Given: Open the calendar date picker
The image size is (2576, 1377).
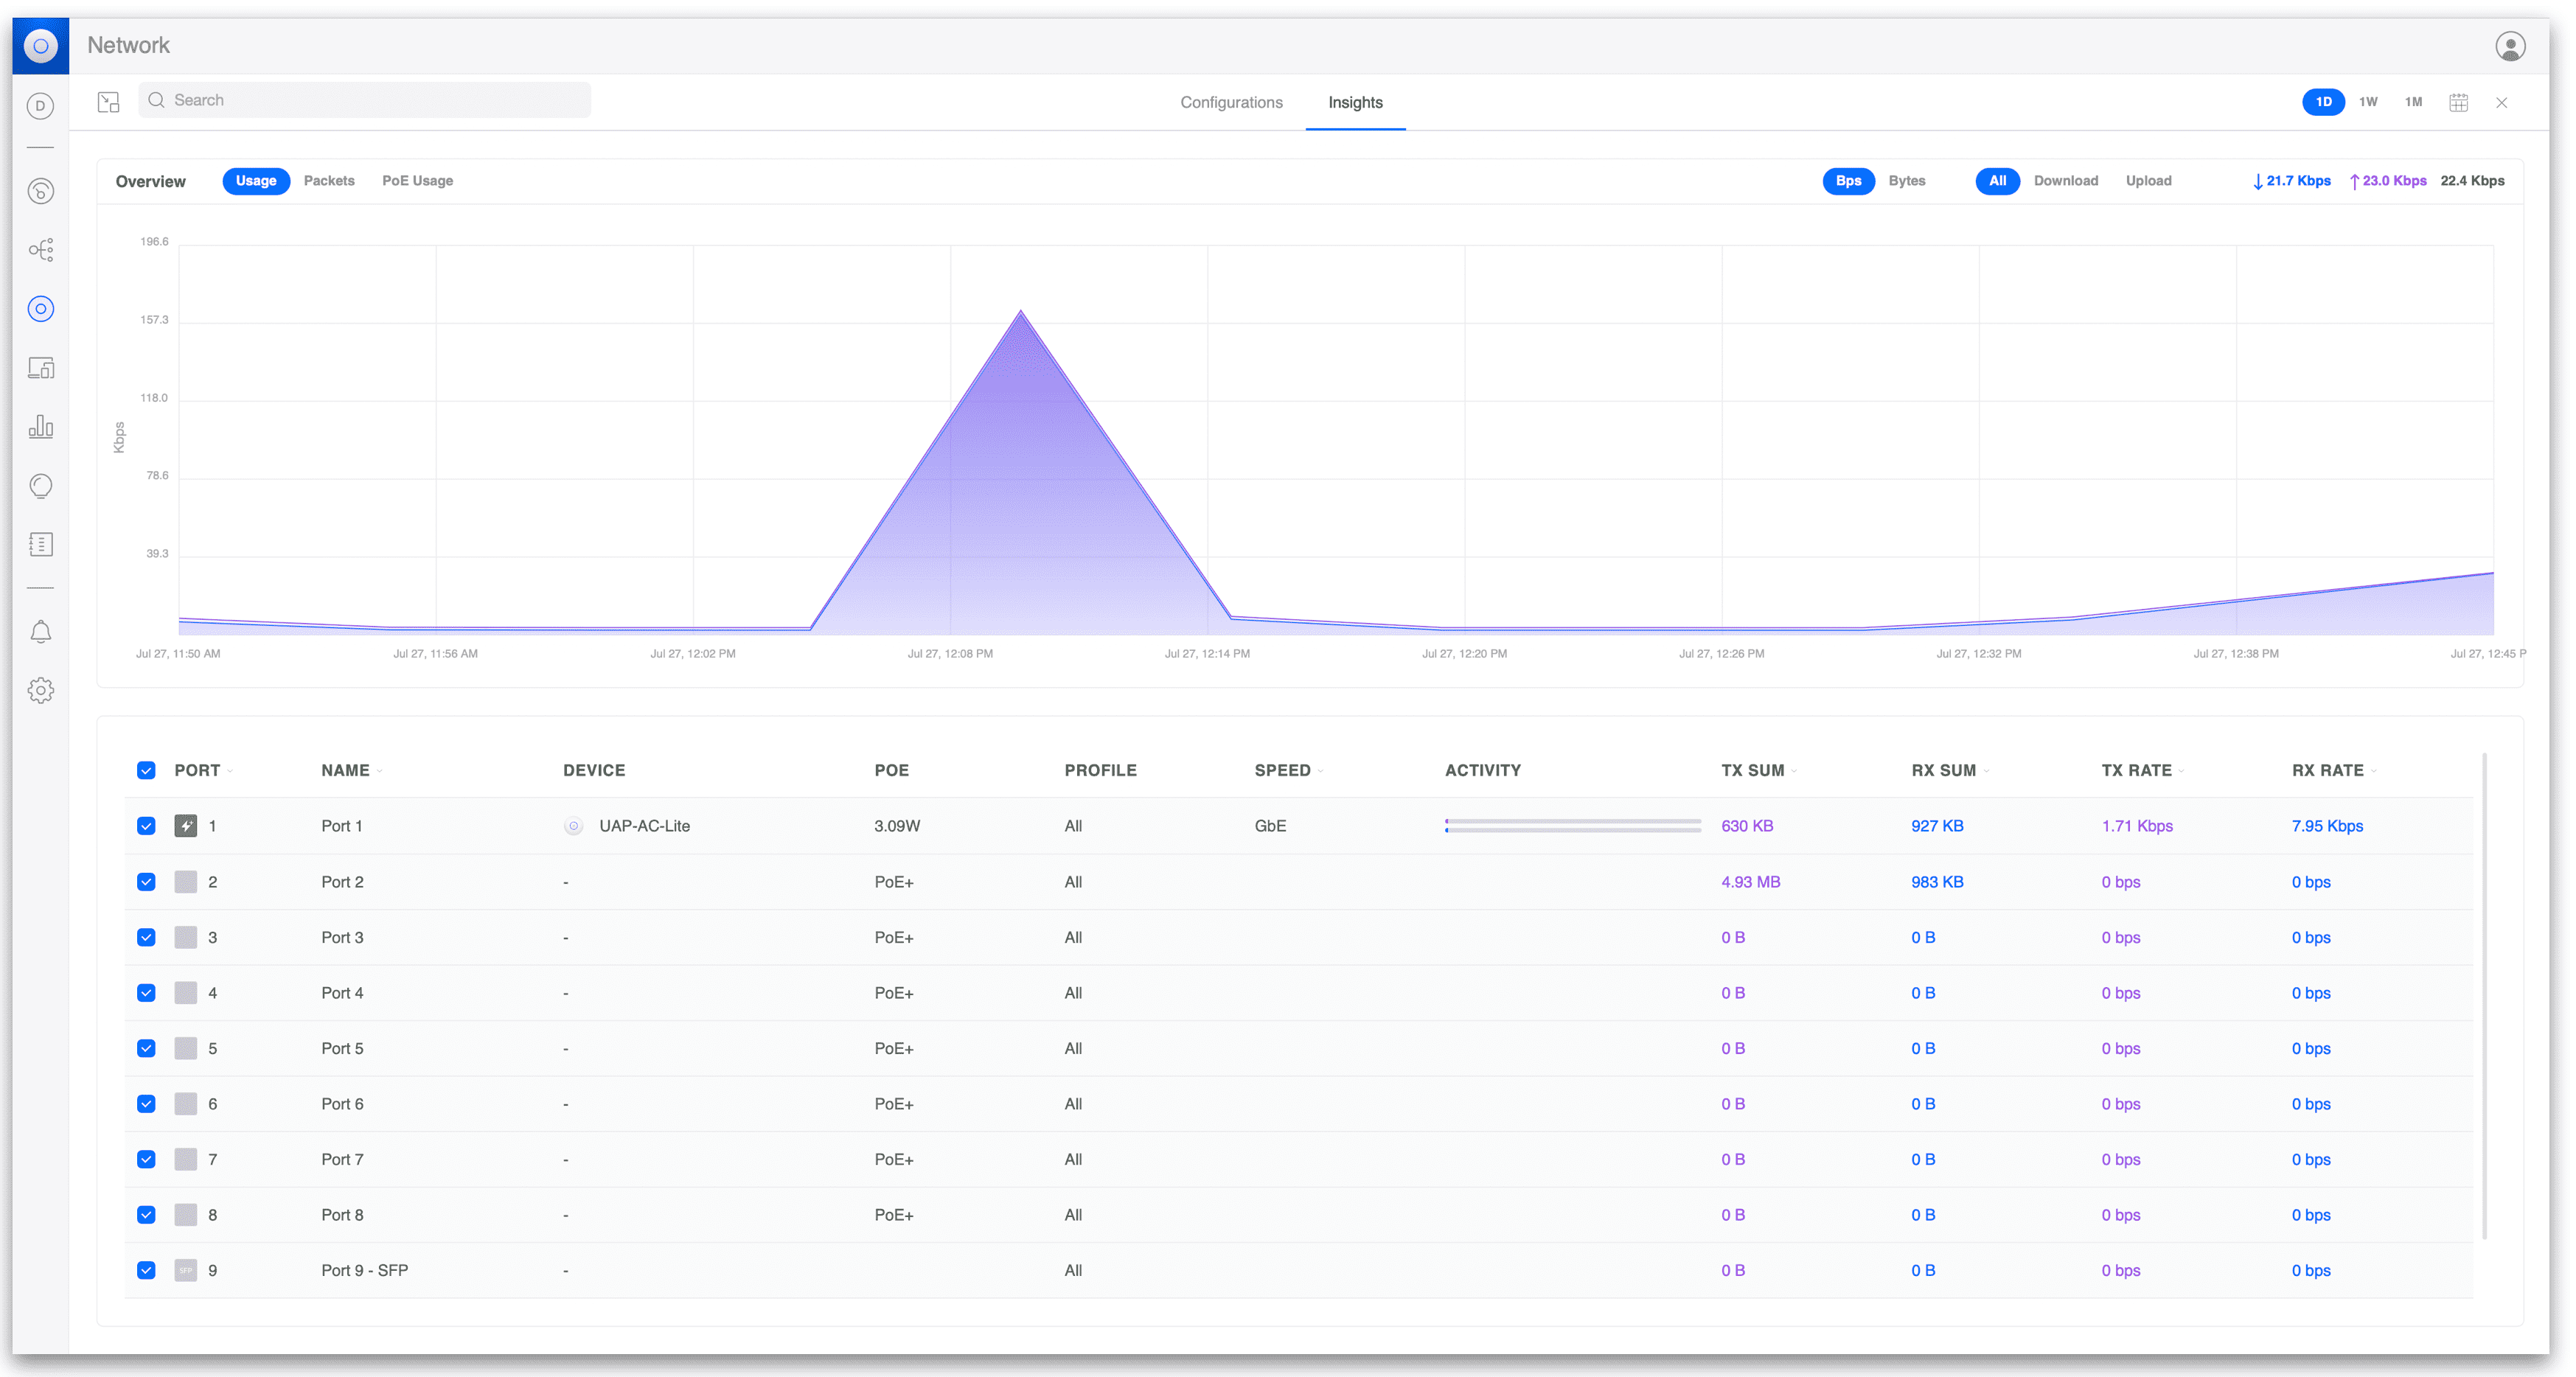Looking at the screenshot, I should tap(2458, 102).
